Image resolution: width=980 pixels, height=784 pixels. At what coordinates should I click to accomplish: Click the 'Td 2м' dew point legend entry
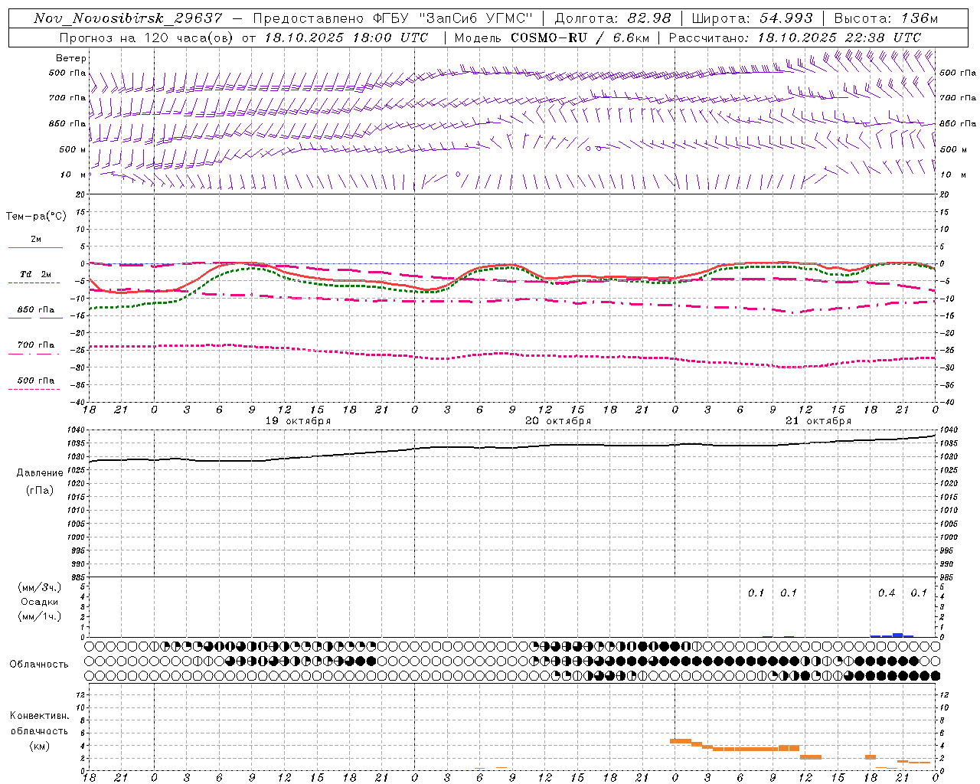point(36,274)
